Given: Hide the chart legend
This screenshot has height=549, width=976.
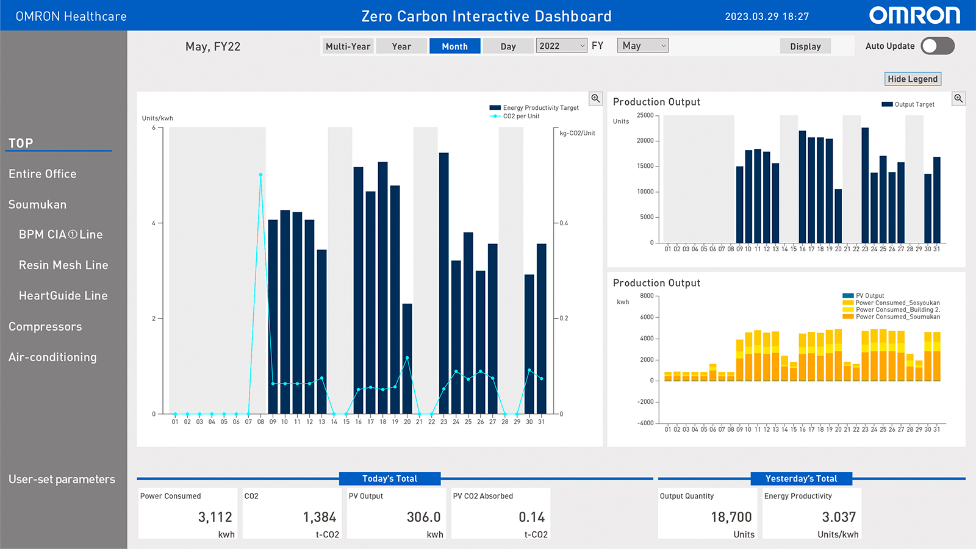Looking at the screenshot, I should 913,79.
